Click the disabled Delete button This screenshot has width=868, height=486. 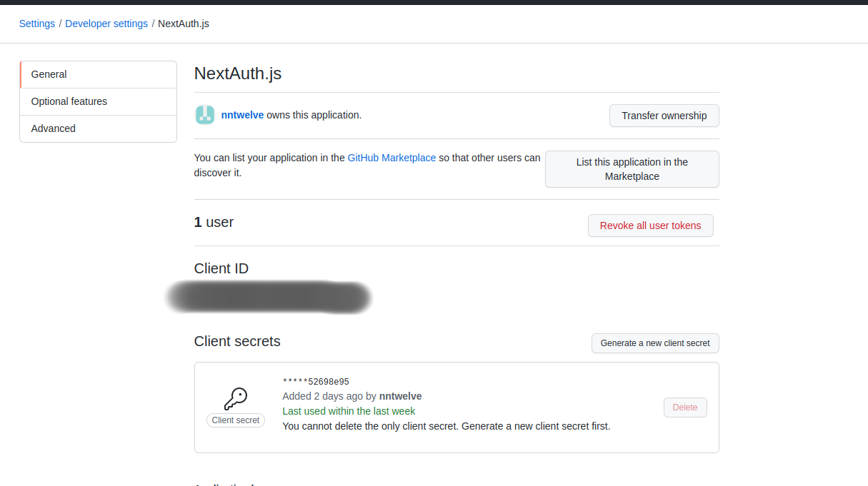click(684, 407)
